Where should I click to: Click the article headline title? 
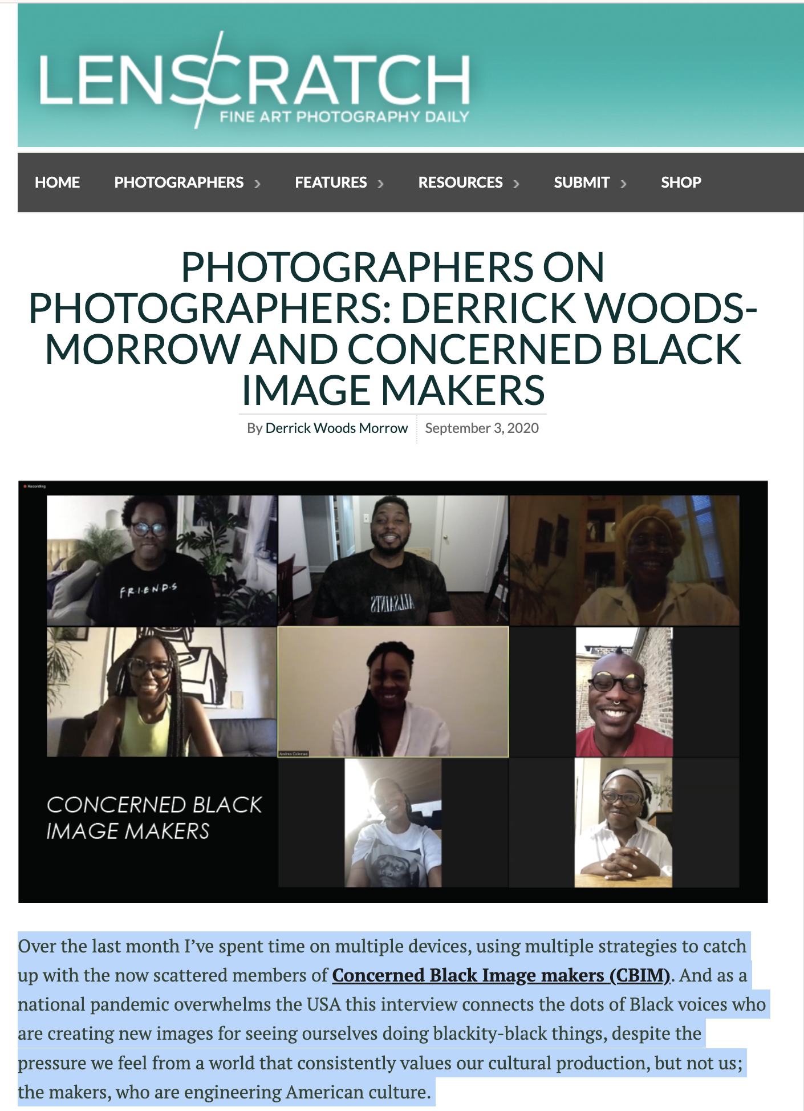tap(393, 329)
